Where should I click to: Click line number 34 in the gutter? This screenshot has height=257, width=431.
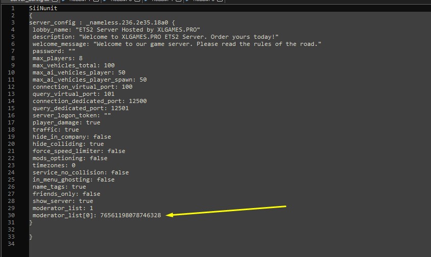pos(11,244)
